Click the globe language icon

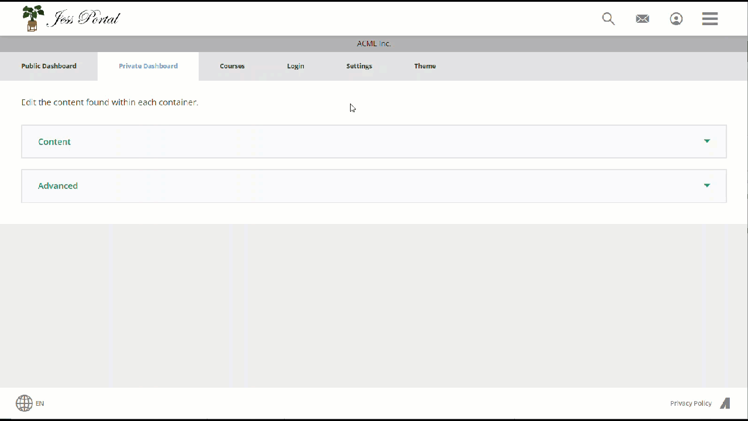[24, 403]
